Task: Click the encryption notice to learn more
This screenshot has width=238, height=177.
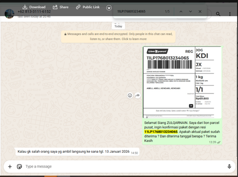Action: (x=118, y=37)
